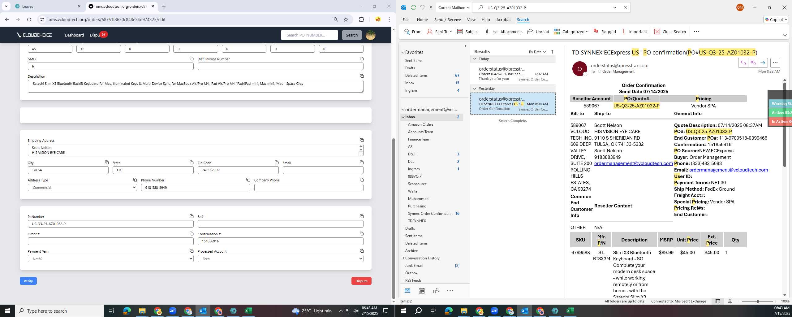Switch to Send / Receive tab
Screen dimensions: 792x317
(x=447, y=20)
